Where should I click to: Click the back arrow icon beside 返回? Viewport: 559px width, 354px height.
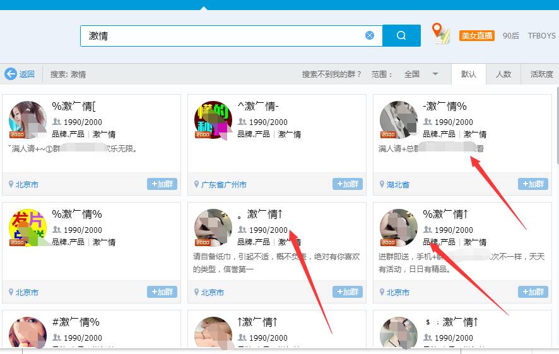(11, 74)
